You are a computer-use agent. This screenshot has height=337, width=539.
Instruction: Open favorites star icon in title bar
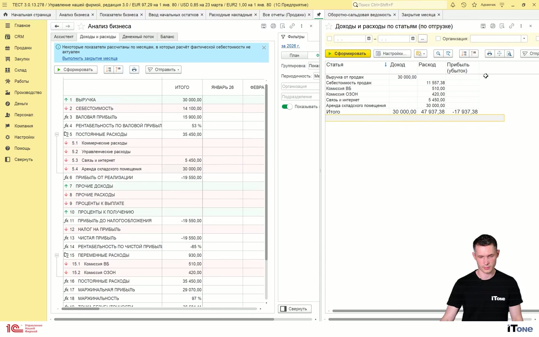tap(474, 5)
